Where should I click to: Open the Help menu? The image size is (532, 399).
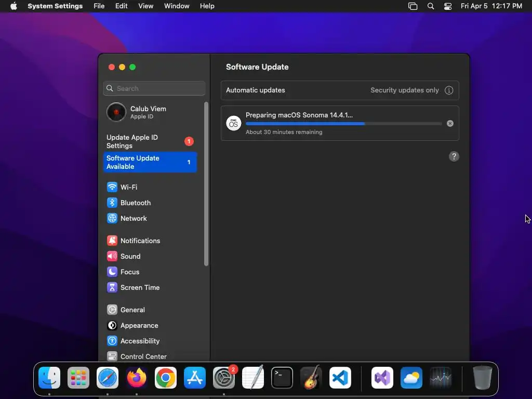pyautogui.click(x=207, y=6)
